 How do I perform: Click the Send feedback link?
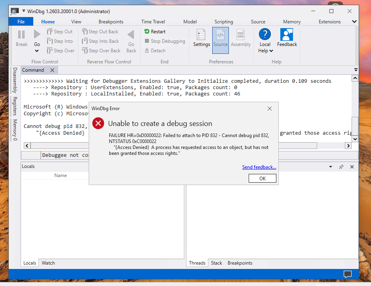(259, 167)
